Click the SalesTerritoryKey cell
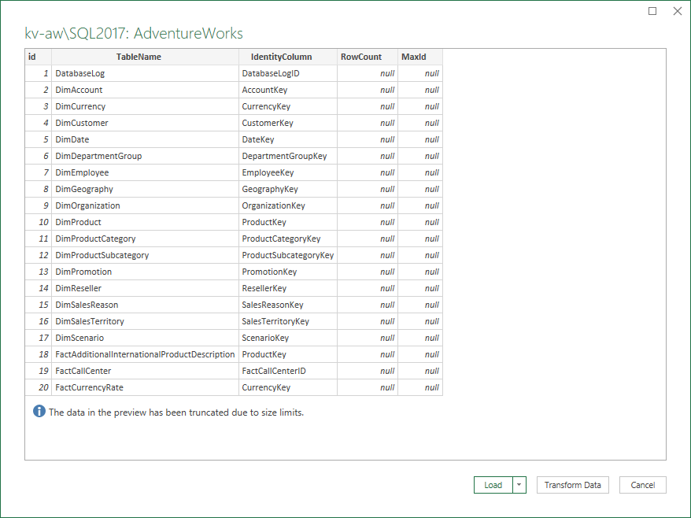Screen dimensions: 691x518 (x=288, y=321)
